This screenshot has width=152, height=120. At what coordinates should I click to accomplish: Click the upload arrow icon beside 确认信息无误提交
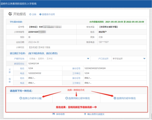(x=85, y=114)
